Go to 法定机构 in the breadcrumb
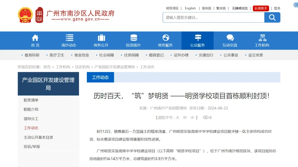 (x=82, y=67)
